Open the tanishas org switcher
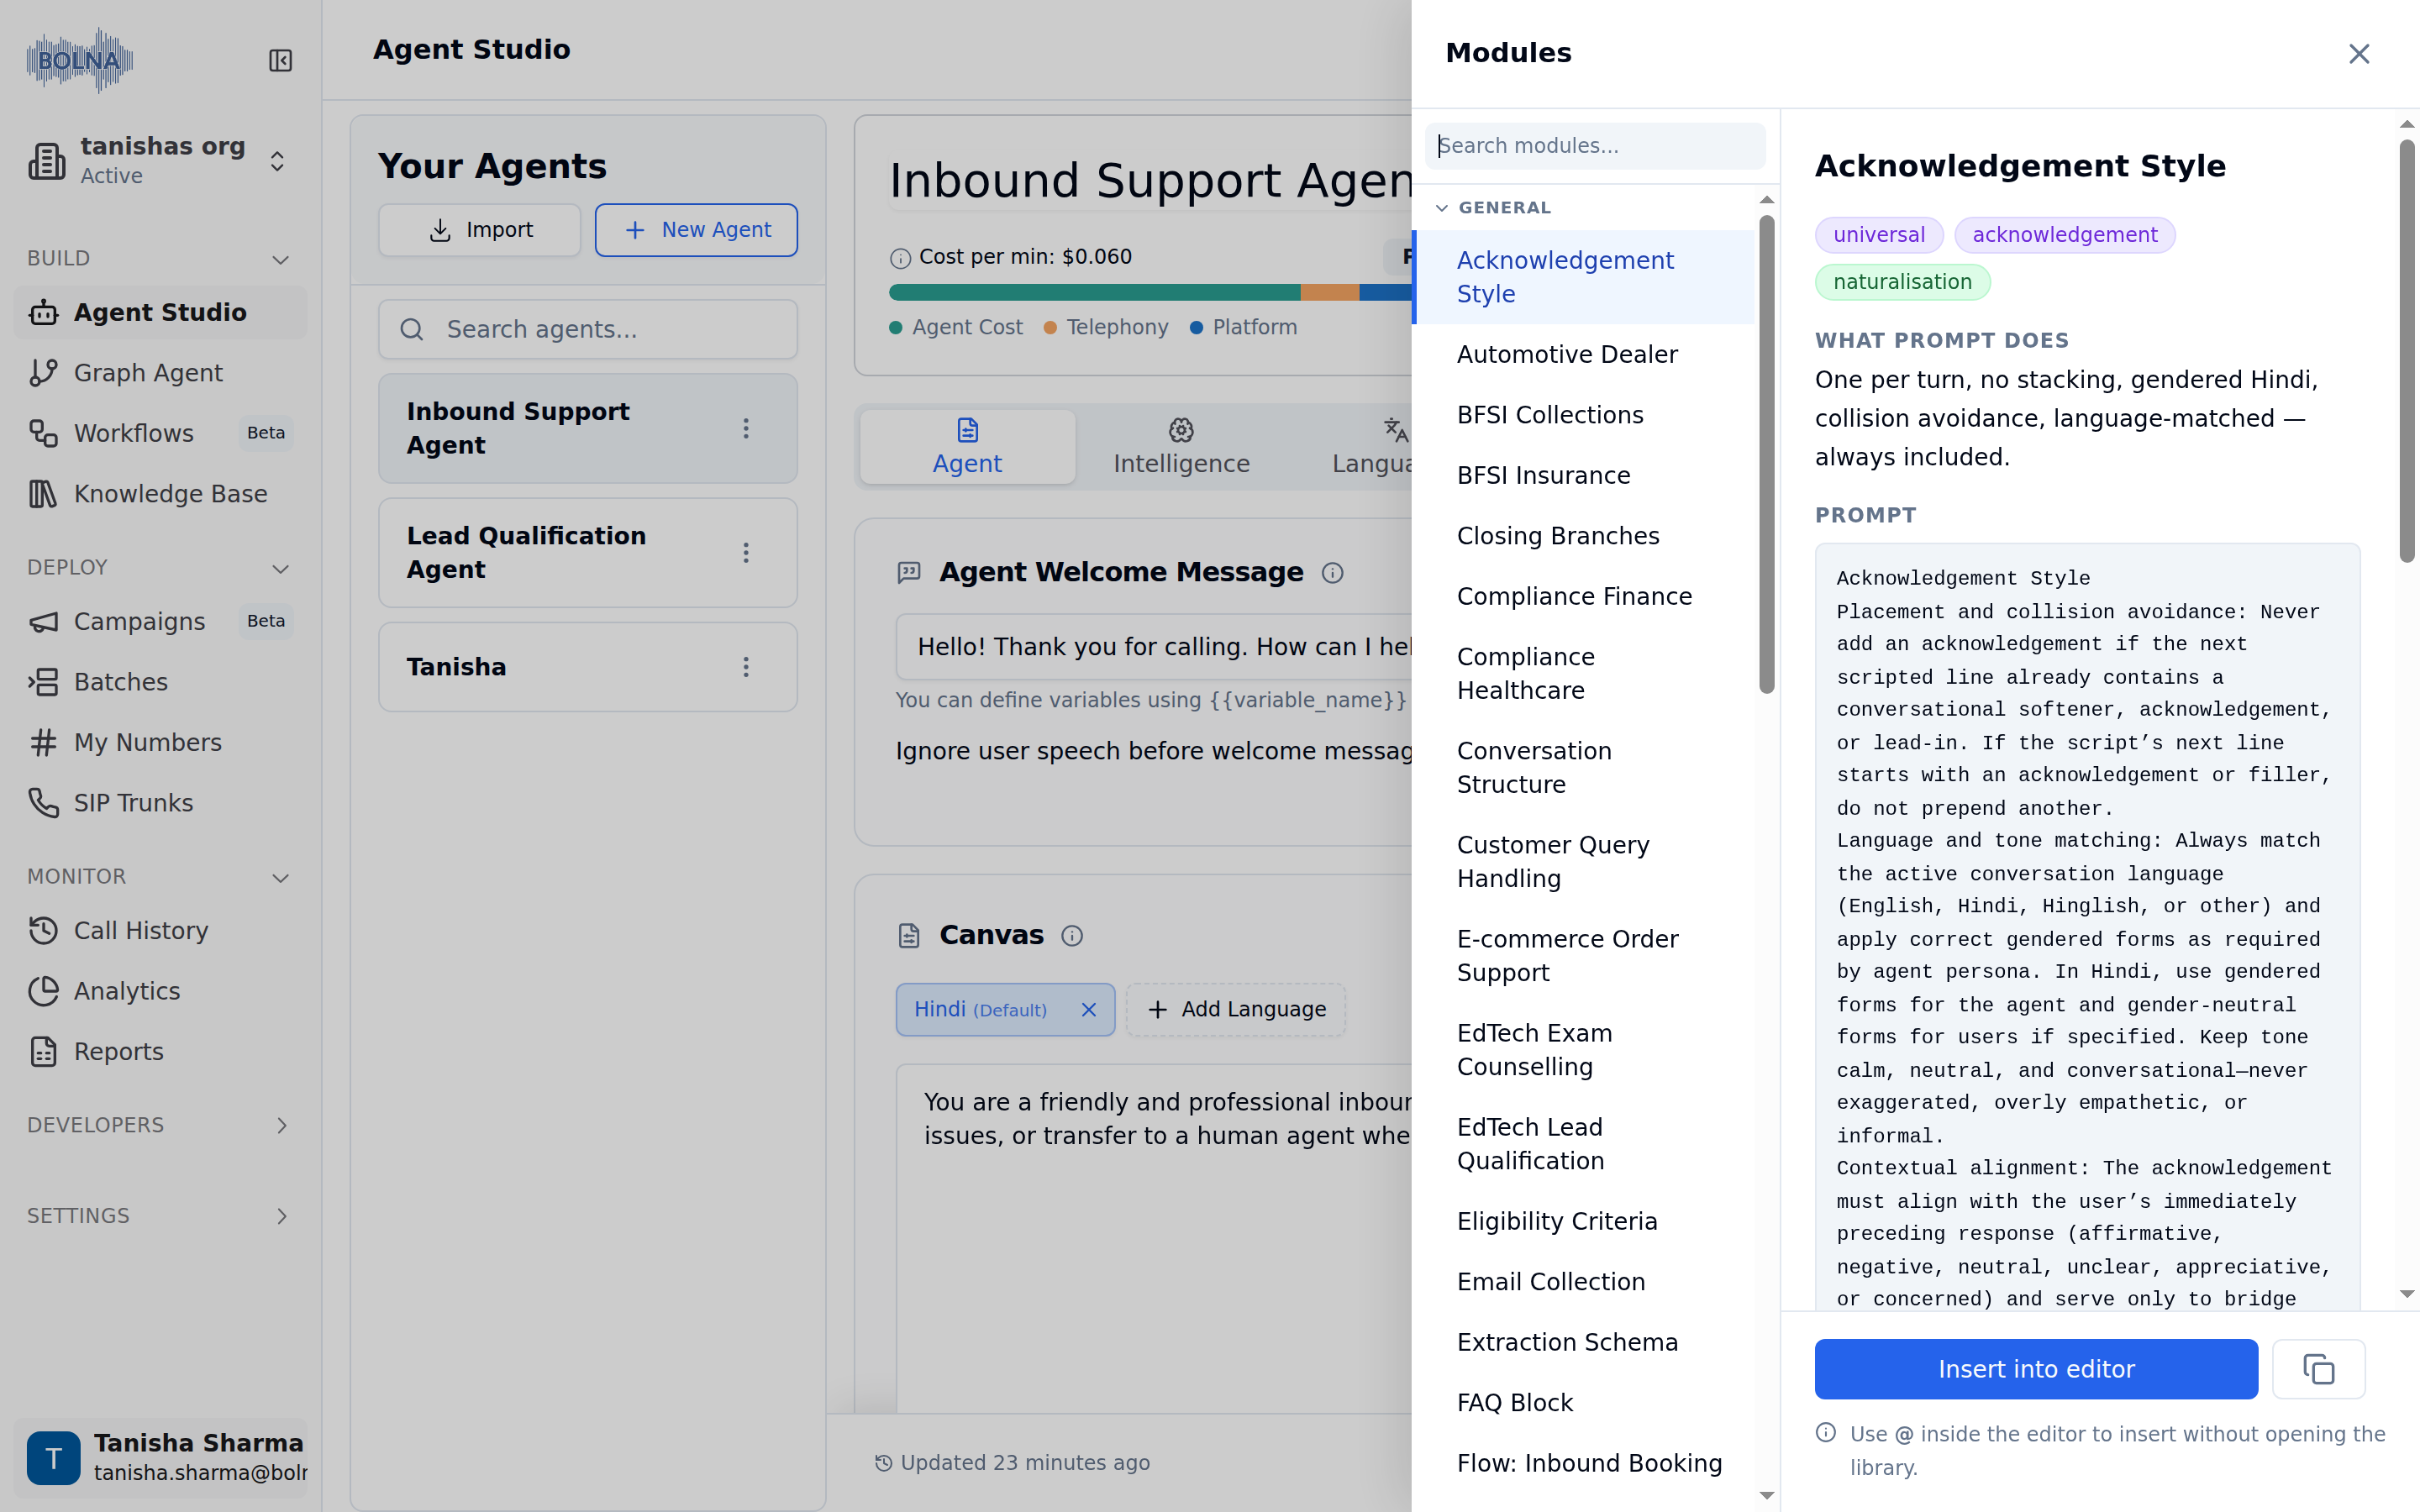 pos(160,160)
